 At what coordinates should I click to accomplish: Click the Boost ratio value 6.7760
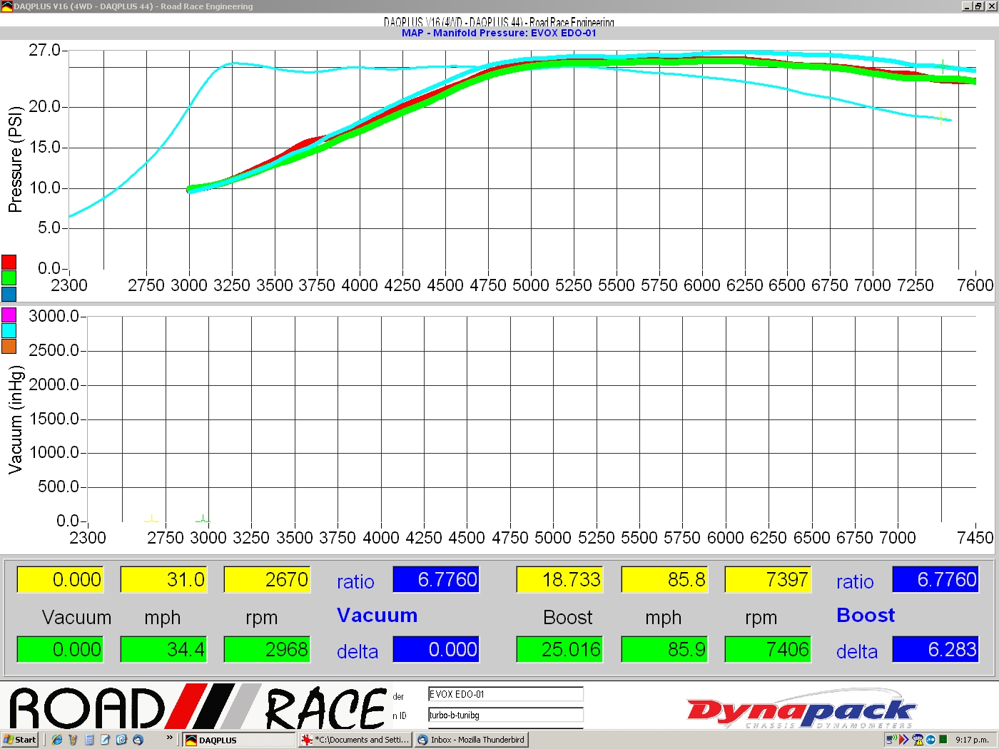coord(935,580)
